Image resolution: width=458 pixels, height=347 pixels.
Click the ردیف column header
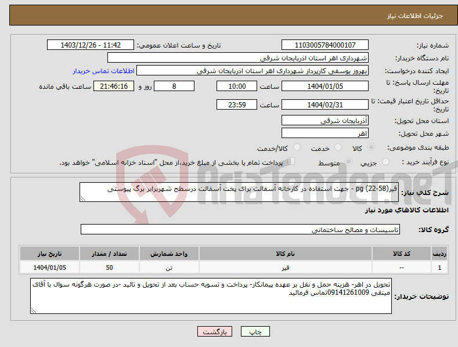(x=439, y=254)
